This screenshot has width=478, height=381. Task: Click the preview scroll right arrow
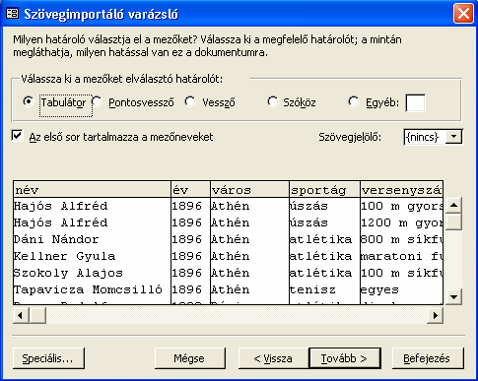click(436, 316)
